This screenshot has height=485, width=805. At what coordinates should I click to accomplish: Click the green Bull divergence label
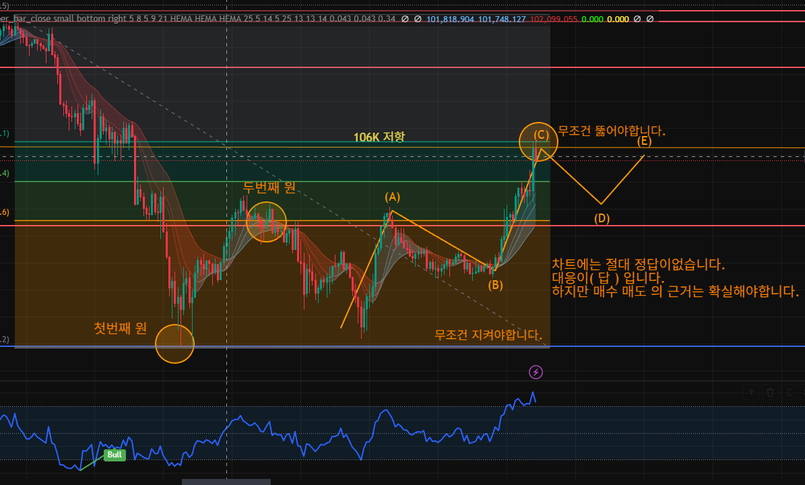coord(115,455)
